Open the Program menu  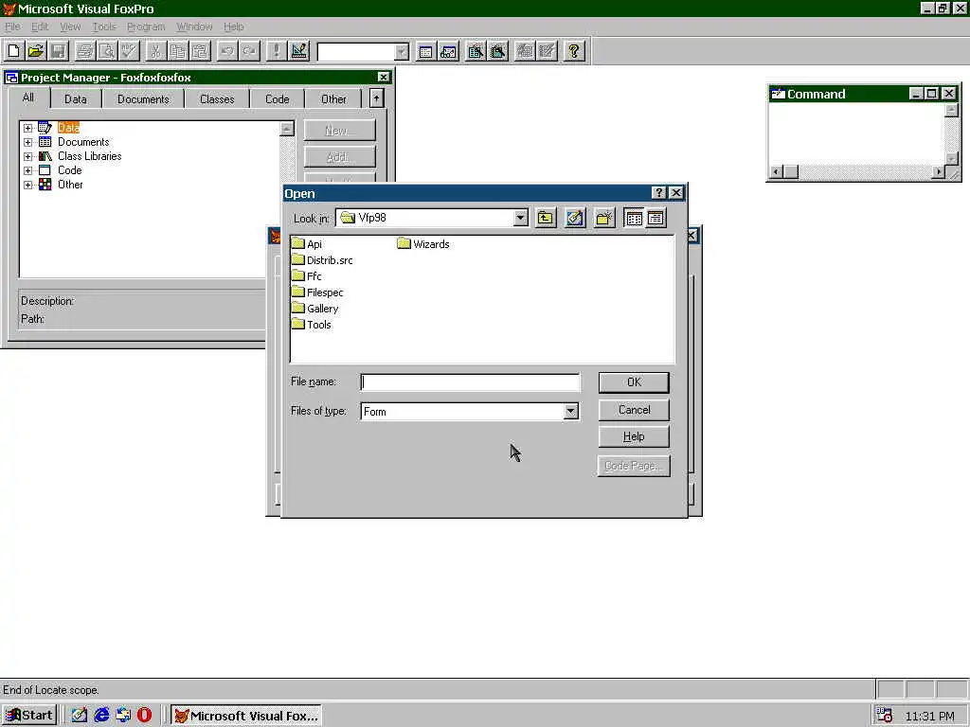pos(146,27)
